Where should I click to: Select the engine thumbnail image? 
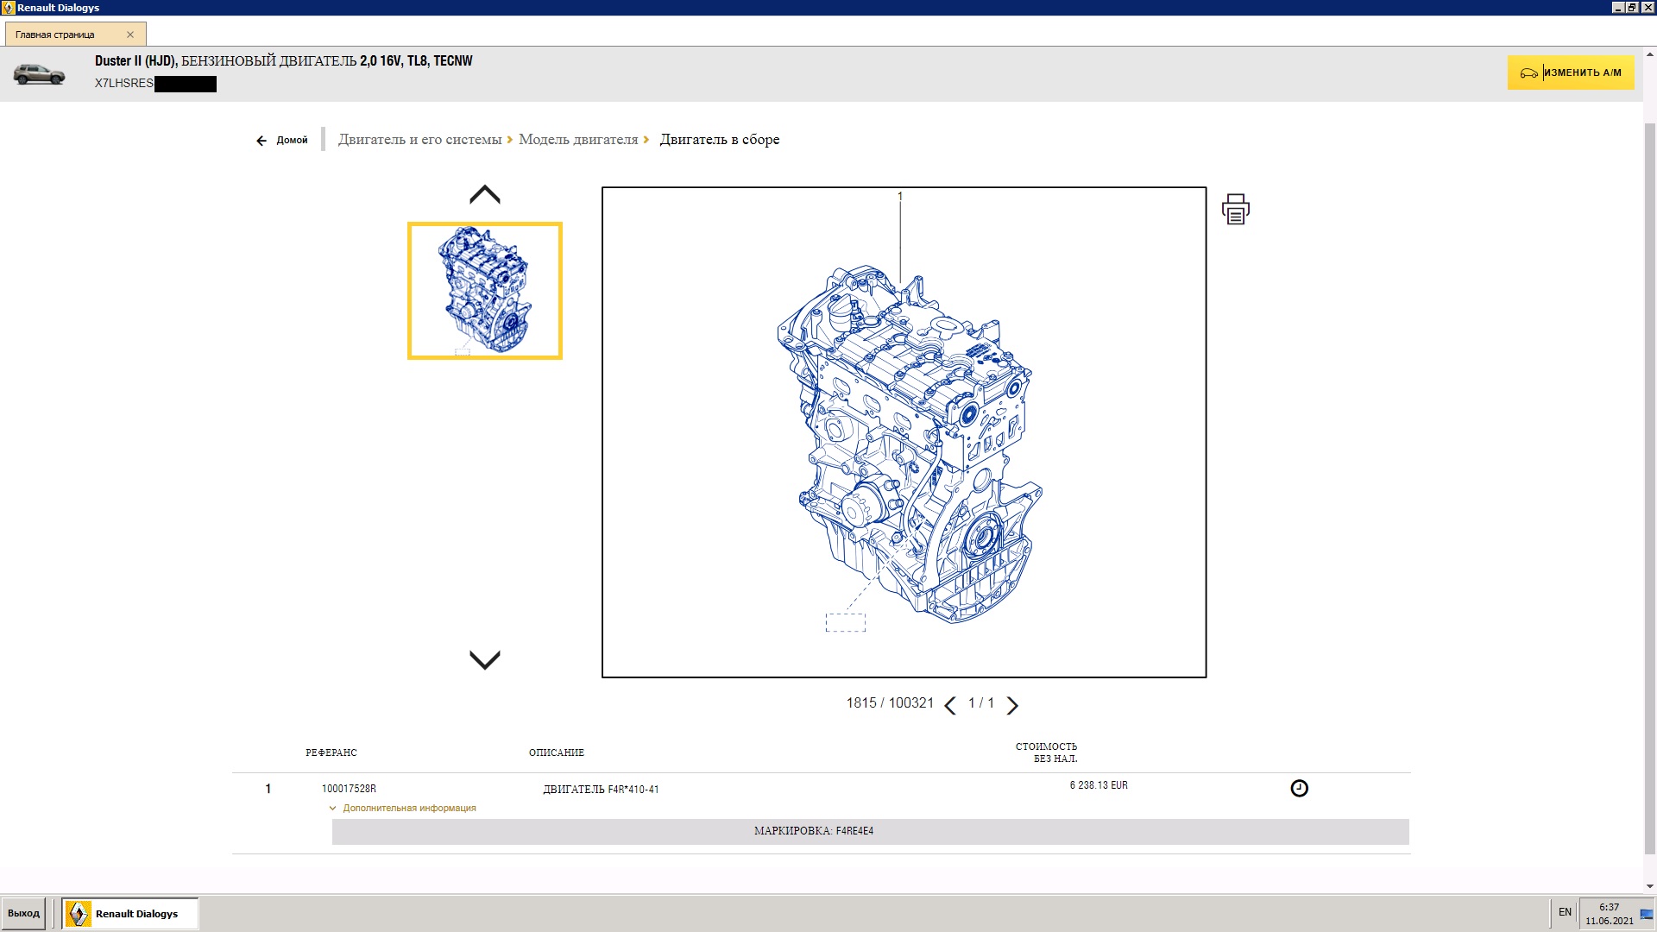[484, 291]
